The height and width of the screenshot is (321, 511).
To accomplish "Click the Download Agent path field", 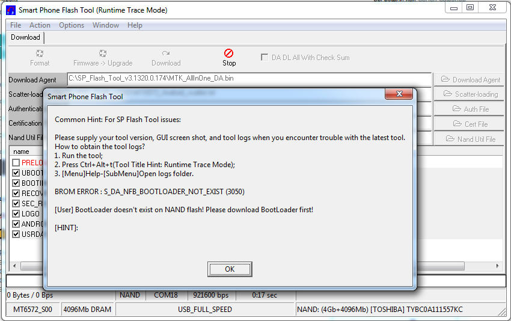I will (249, 79).
